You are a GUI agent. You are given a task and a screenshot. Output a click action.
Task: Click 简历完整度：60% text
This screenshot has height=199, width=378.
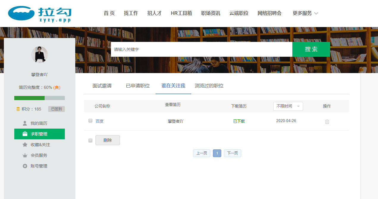click(35, 87)
